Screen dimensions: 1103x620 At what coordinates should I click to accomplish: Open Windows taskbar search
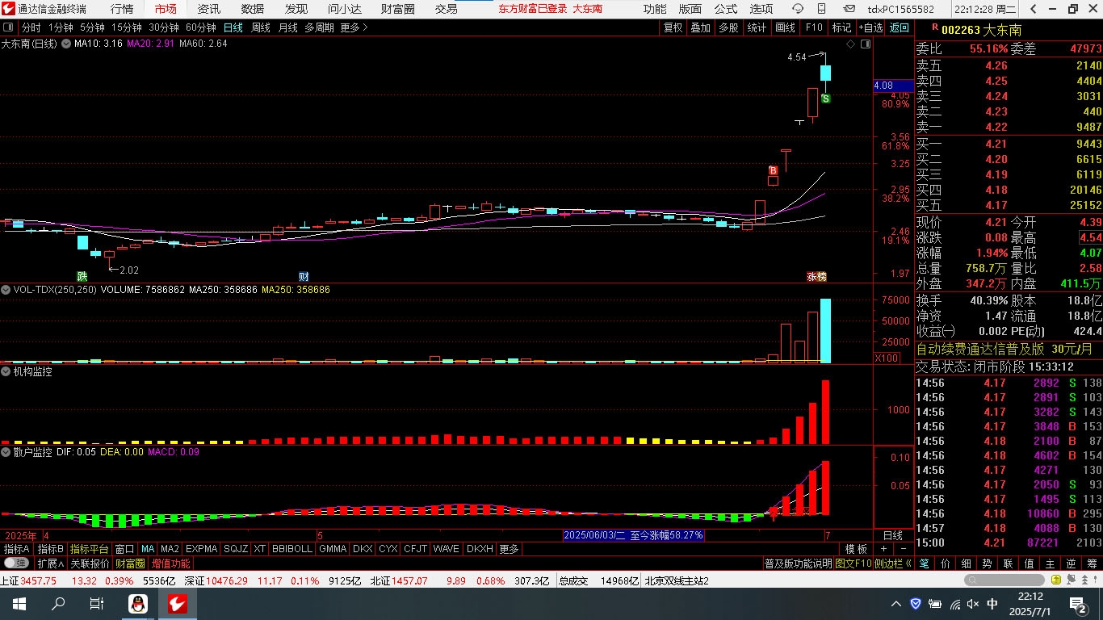[x=58, y=604]
